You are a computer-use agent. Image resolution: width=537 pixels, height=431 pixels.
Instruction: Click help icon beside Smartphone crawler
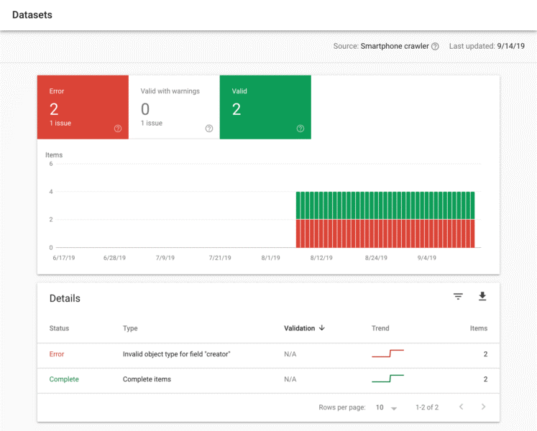pyautogui.click(x=435, y=47)
